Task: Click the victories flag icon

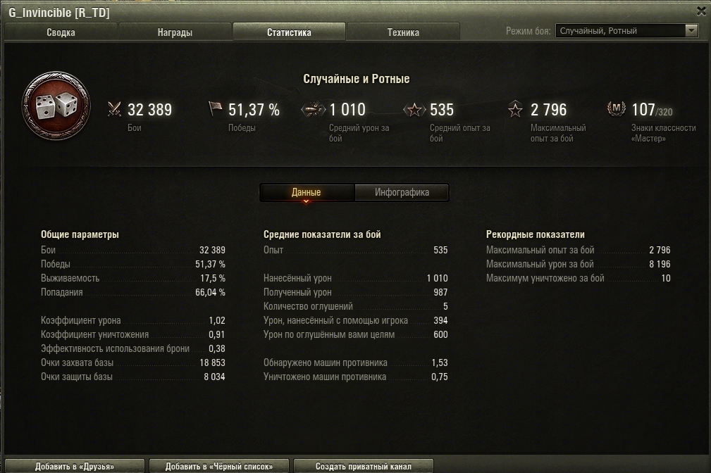Action: click(x=215, y=108)
